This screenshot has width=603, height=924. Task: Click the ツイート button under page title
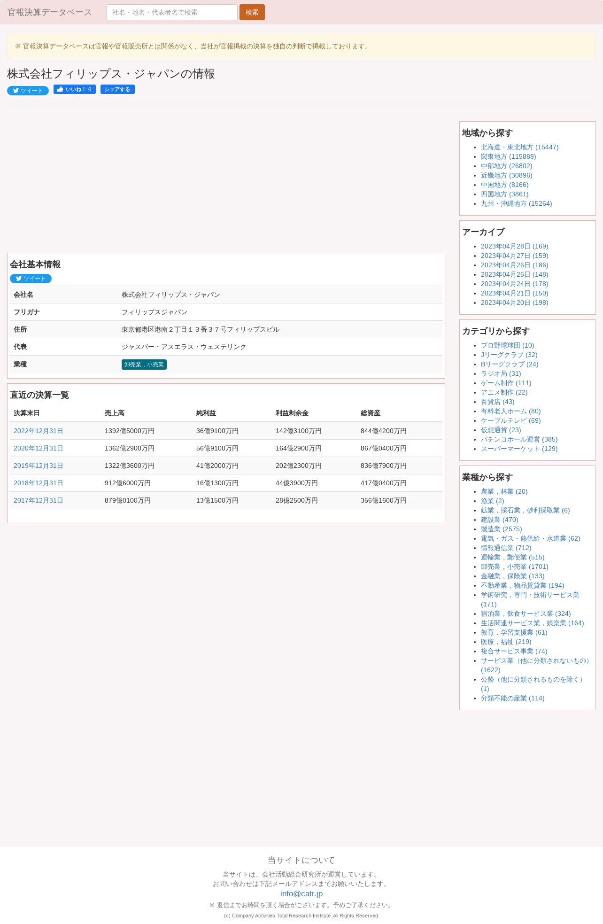[28, 91]
